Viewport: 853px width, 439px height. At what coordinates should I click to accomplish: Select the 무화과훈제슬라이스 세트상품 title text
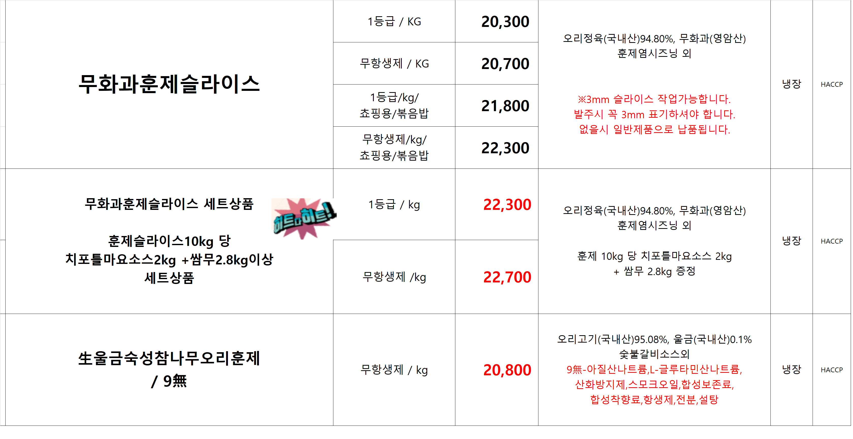pyautogui.click(x=169, y=204)
